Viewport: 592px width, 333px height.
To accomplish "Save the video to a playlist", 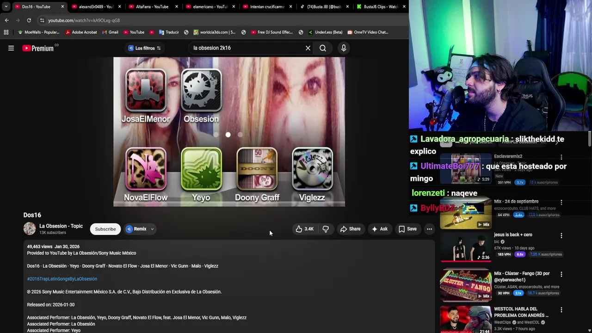I will coord(407,229).
